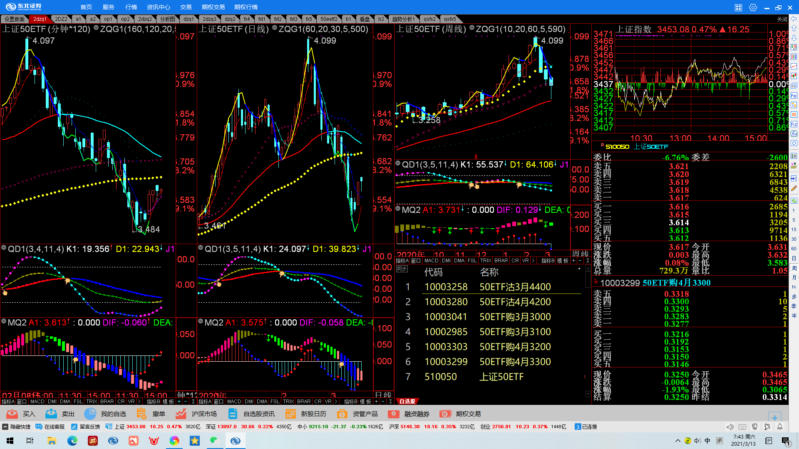
Task: Open the 模板 template dropdown in weekly chart
Action: pyautogui.click(x=563, y=261)
